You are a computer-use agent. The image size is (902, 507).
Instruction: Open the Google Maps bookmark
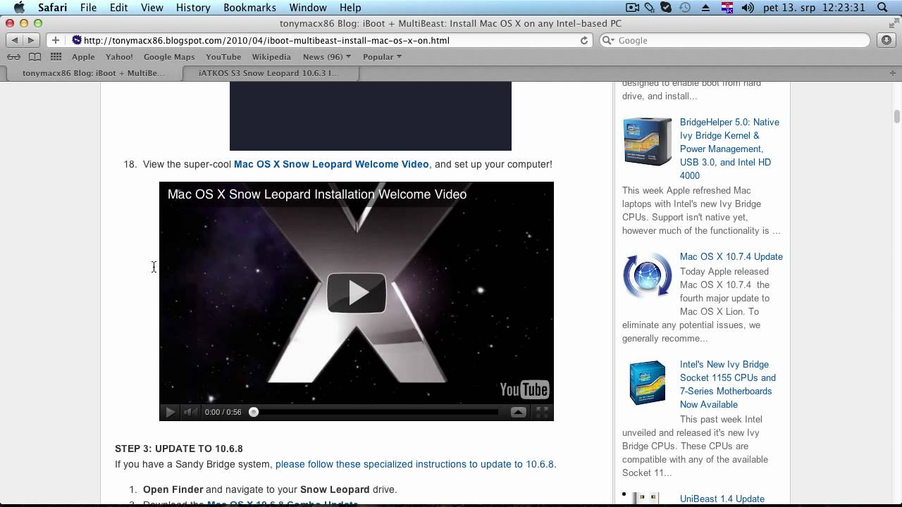[x=169, y=56]
